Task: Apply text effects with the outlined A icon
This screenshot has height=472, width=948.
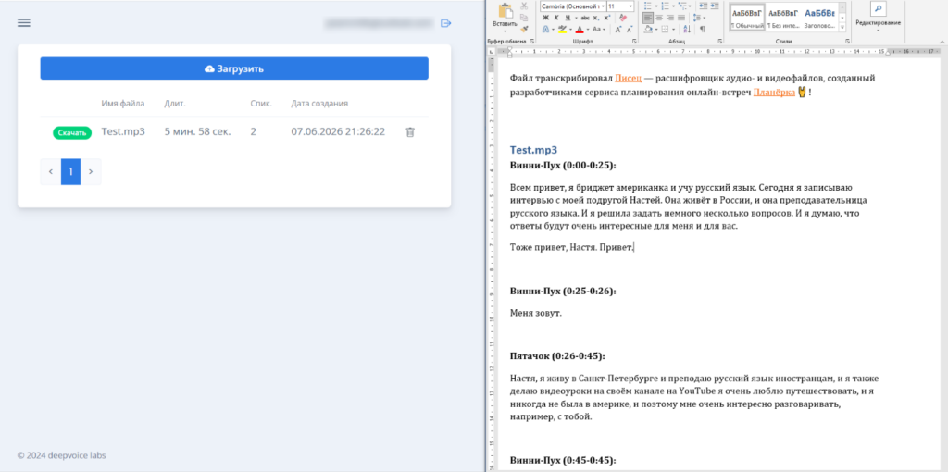Action: [545, 29]
